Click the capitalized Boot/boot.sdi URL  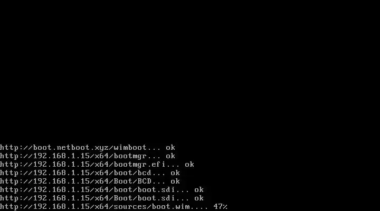click(88, 198)
